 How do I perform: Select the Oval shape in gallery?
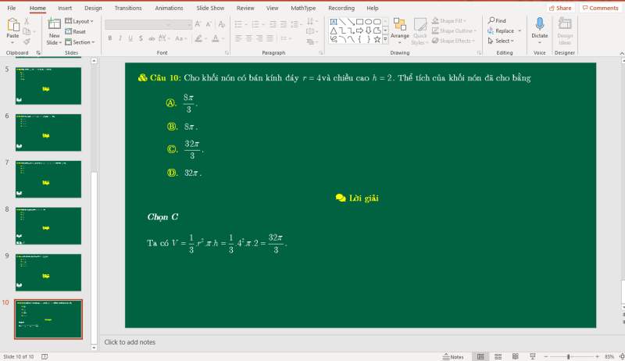tap(368, 22)
